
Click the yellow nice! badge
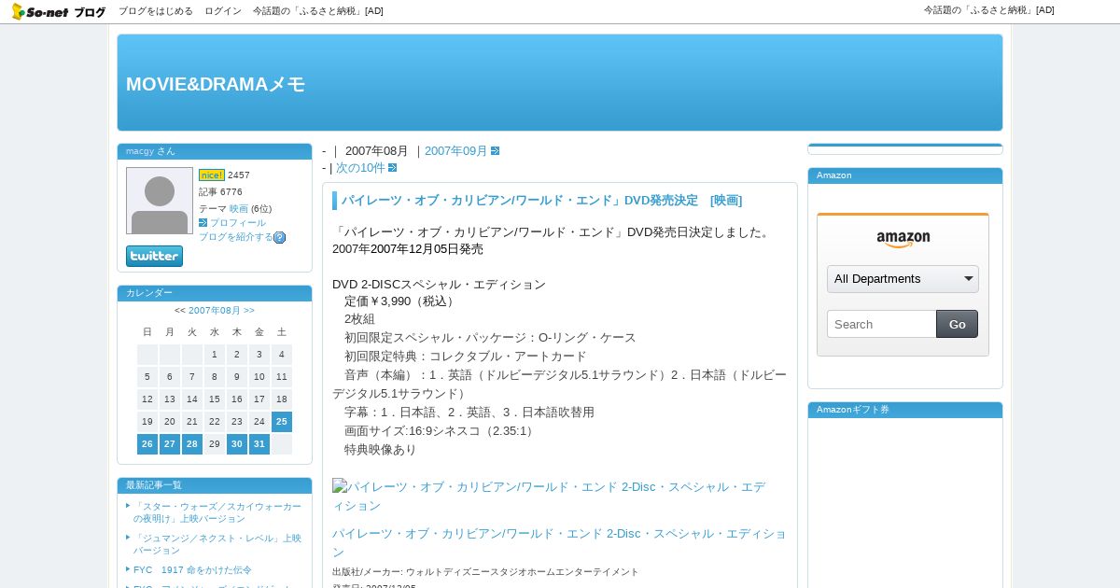point(212,175)
